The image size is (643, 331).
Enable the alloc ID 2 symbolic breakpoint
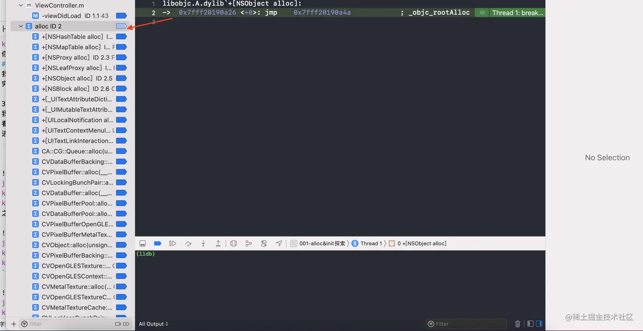click(122, 26)
